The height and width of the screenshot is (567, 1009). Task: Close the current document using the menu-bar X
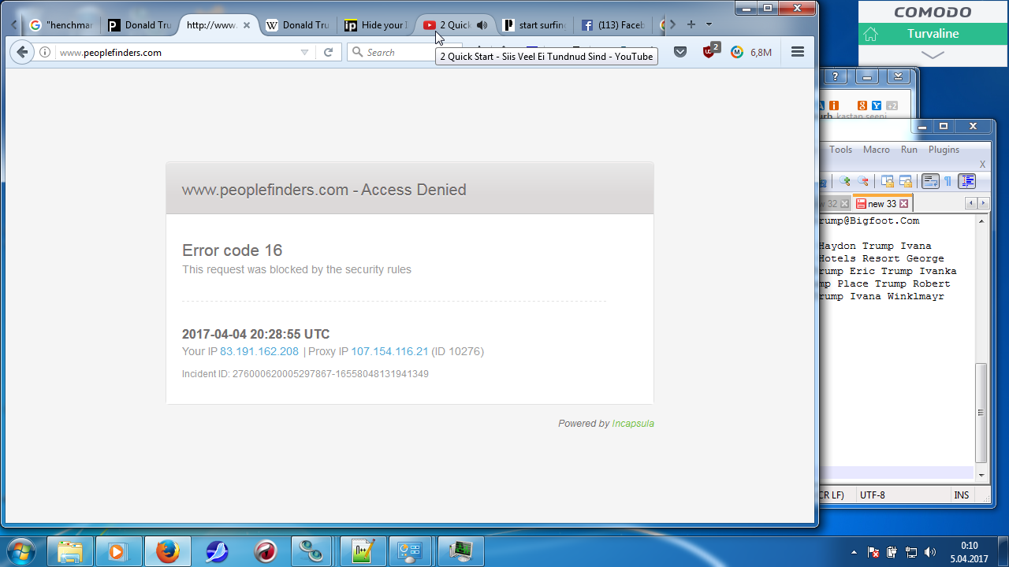point(982,165)
